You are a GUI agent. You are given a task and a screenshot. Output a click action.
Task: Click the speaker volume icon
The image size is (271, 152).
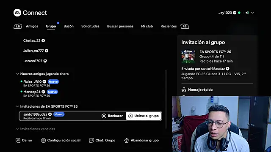247,13
